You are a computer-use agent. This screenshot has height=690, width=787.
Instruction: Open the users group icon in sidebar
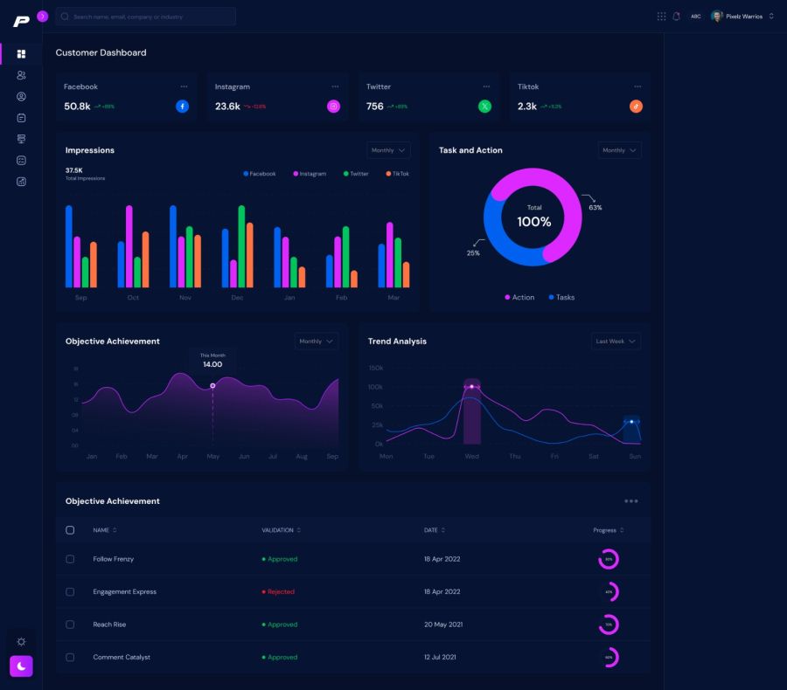[21, 75]
